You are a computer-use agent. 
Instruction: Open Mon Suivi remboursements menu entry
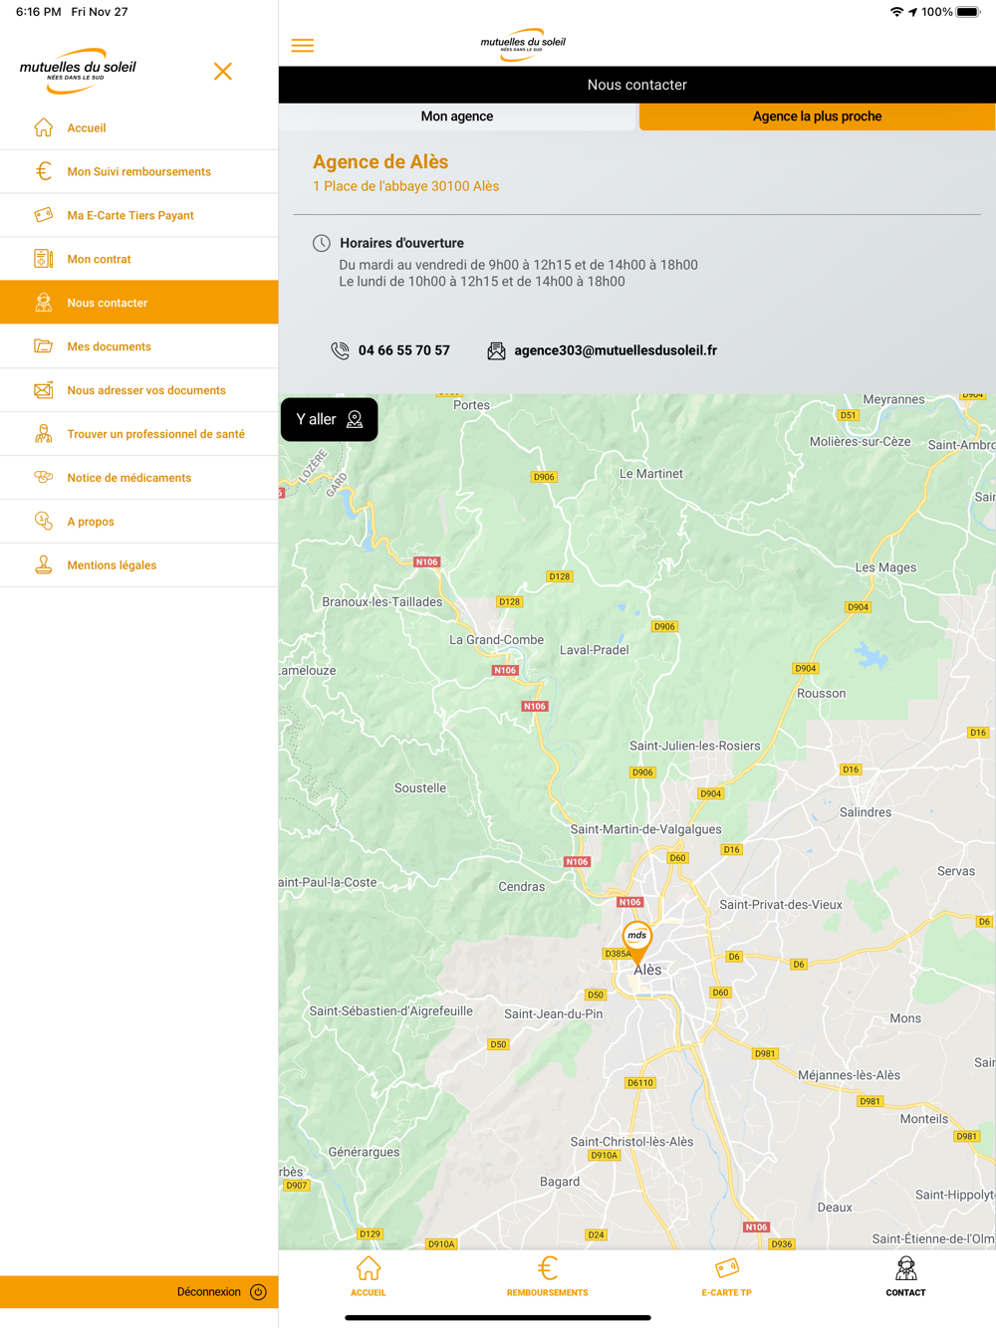[x=139, y=171]
